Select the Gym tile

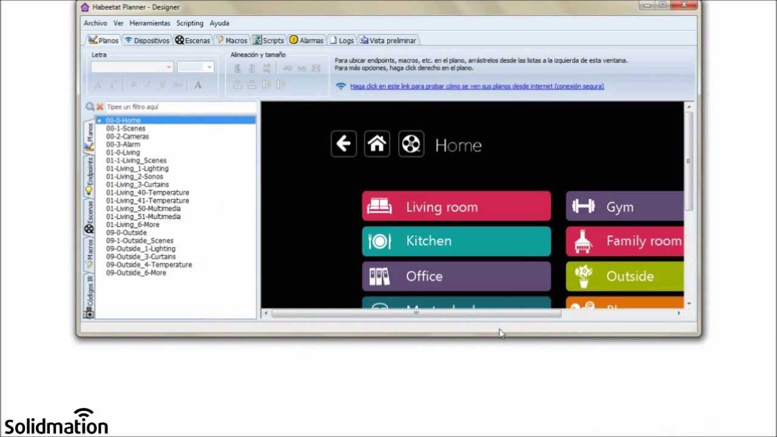tap(625, 206)
